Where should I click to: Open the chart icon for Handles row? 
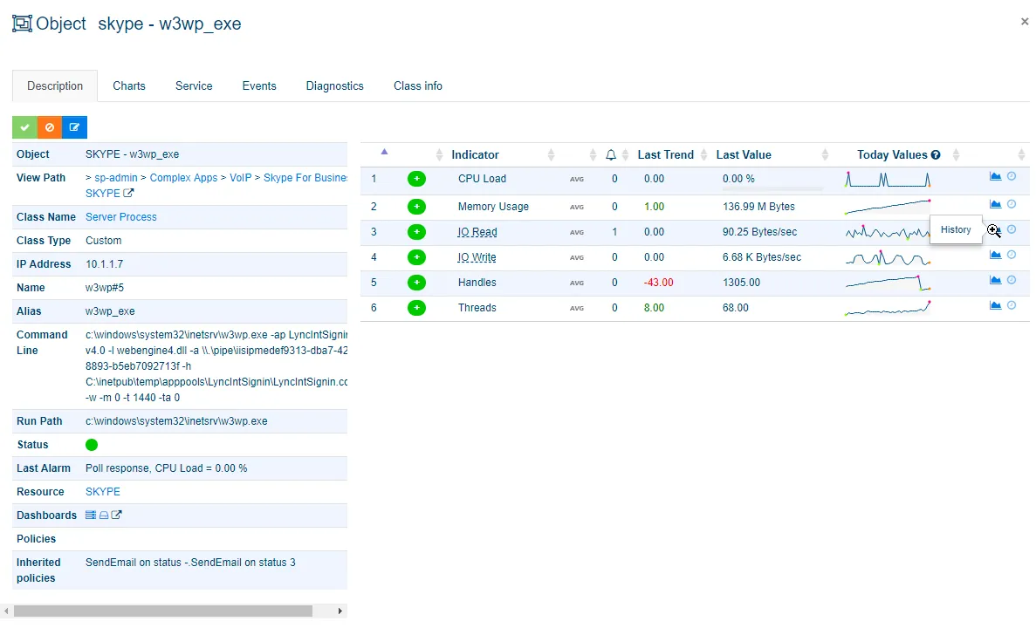click(995, 280)
